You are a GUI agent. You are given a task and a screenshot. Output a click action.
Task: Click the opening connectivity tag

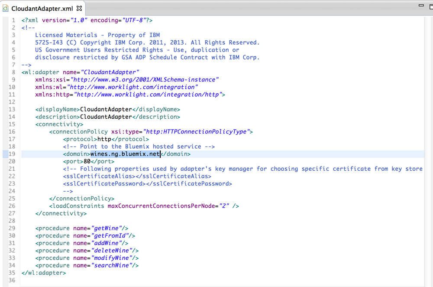point(59,124)
